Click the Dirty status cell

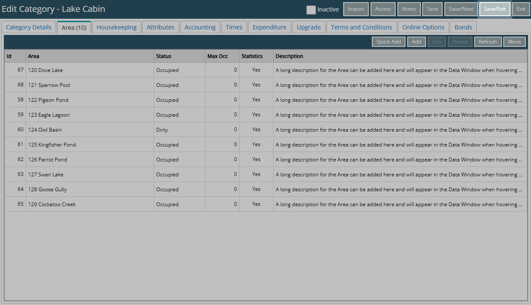pos(179,129)
